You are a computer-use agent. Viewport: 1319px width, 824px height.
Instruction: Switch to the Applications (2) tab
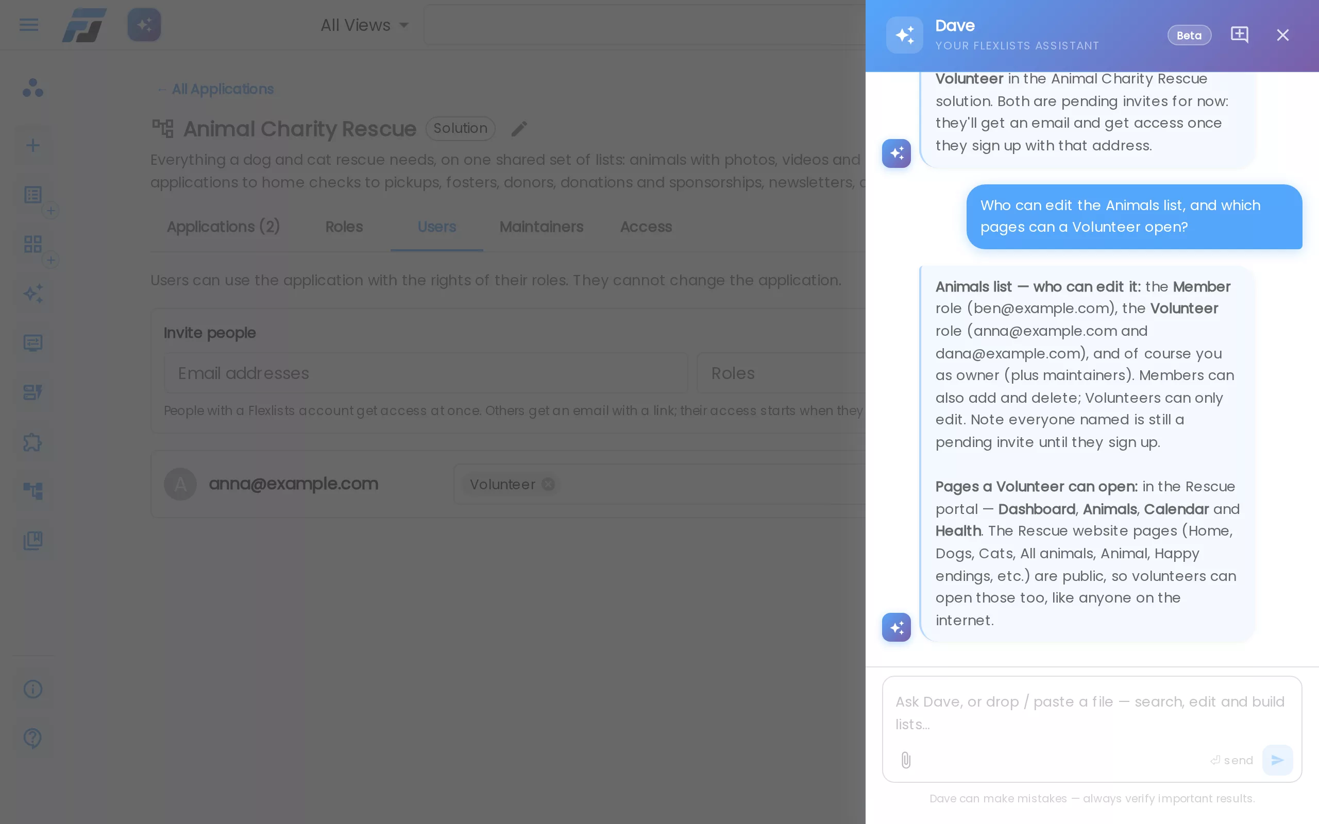(x=224, y=227)
